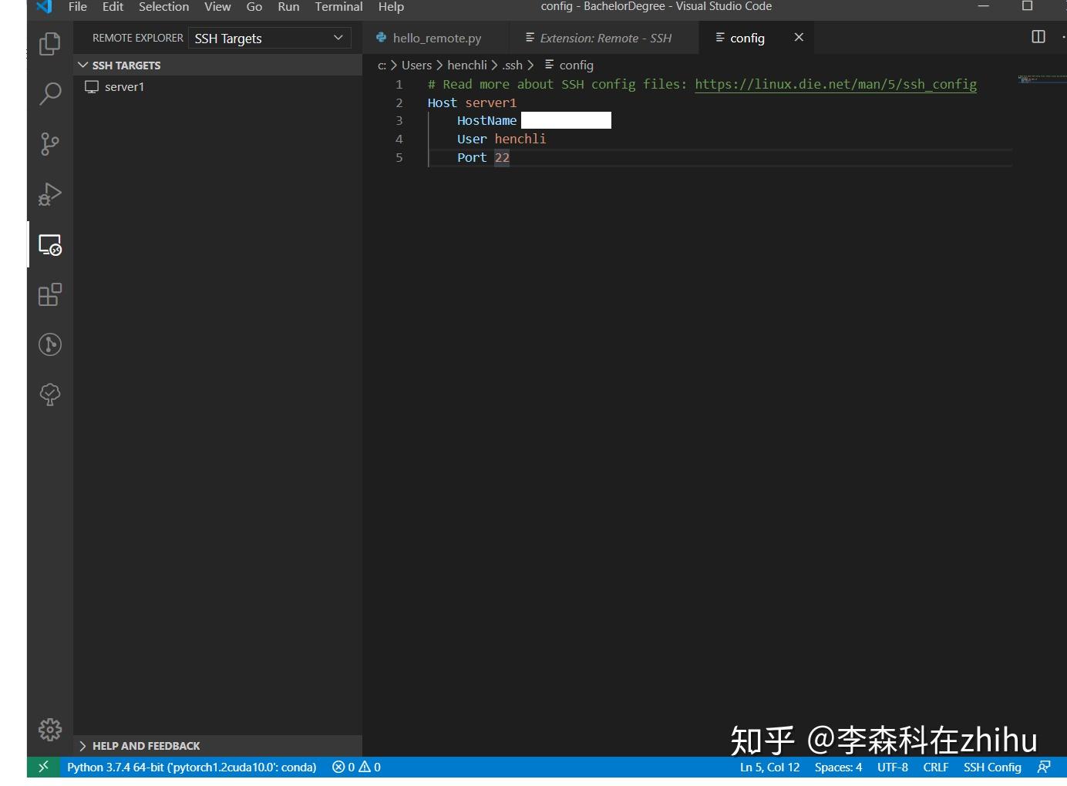
Task: Open the ssh_config documentation link
Action: click(835, 84)
